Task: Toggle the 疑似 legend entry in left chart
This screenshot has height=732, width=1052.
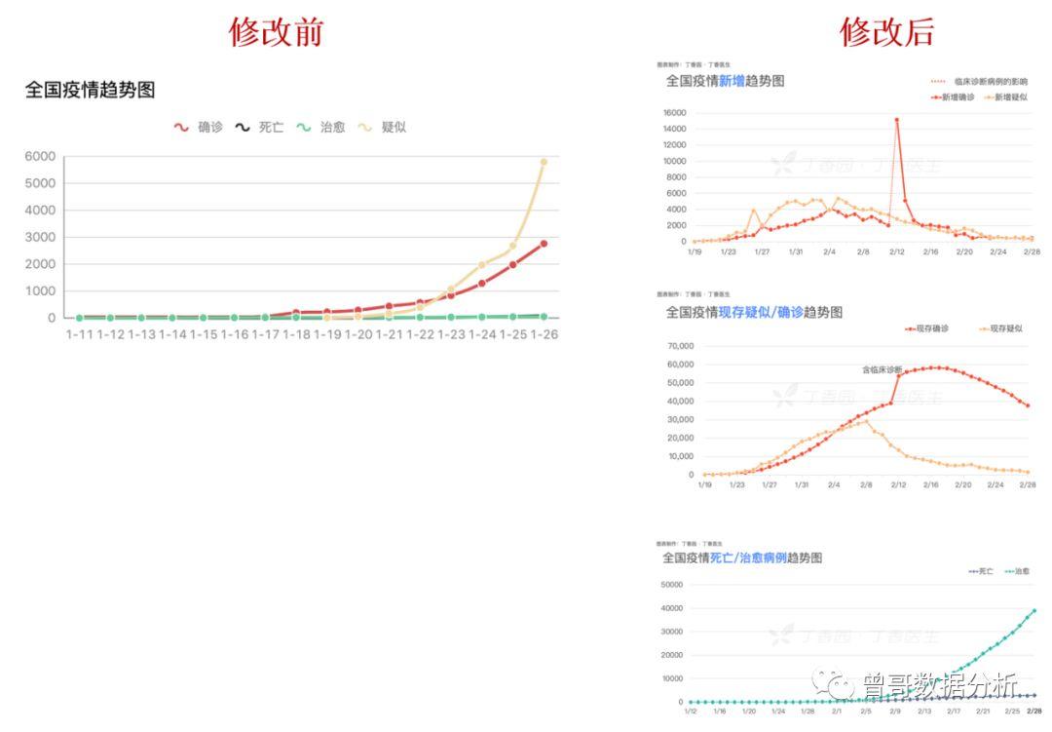Action: click(382, 127)
